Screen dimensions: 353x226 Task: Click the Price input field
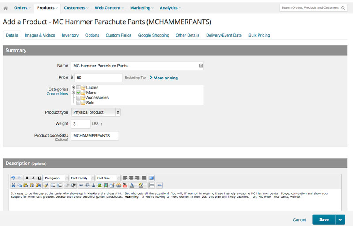point(98,78)
